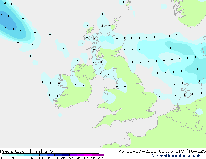
Task: Click the '45' legend scale label
Action: 93,158
